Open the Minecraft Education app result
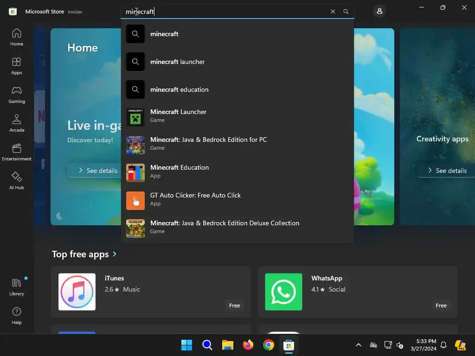 pyautogui.click(x=237, y=173)
